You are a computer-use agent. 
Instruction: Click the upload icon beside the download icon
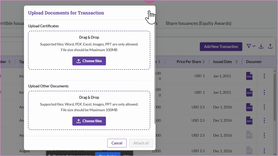pos(270,46)
